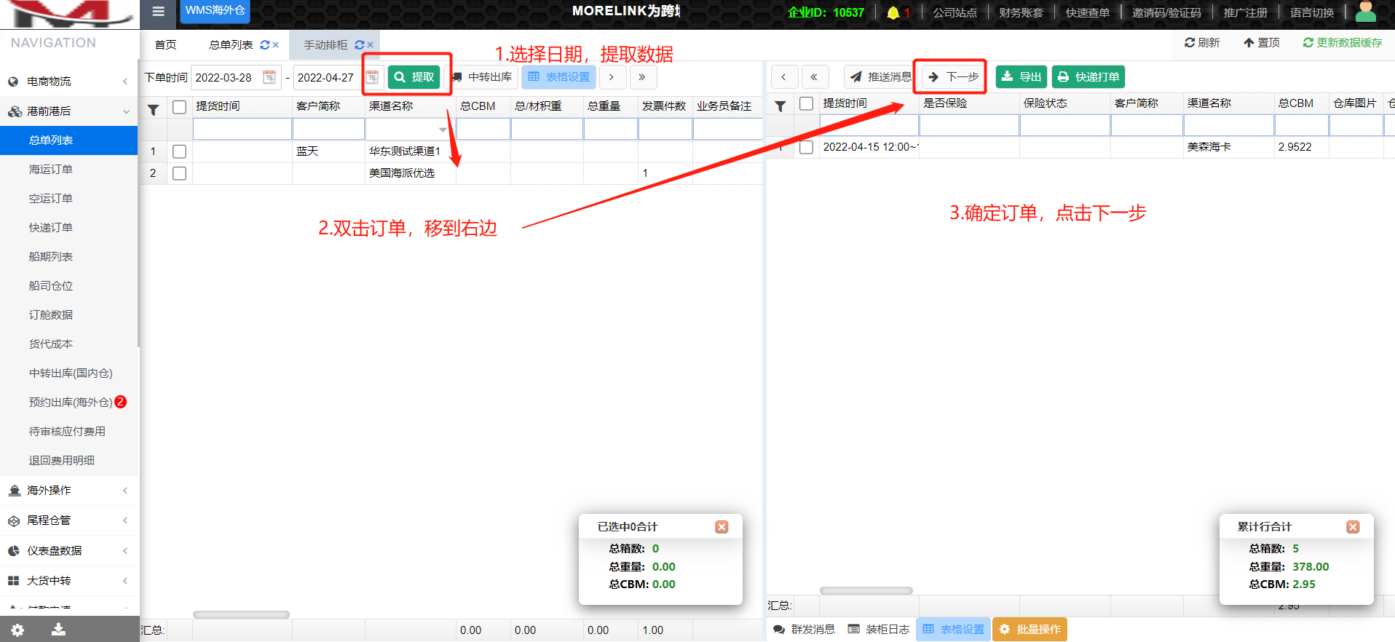Open the user avatar profile icon
Screen dimensions: 1395x642
tap(1366, 12)
